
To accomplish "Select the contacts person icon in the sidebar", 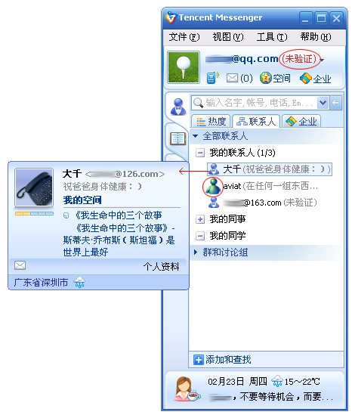I will pyautogui.click(x=178, y=107).
